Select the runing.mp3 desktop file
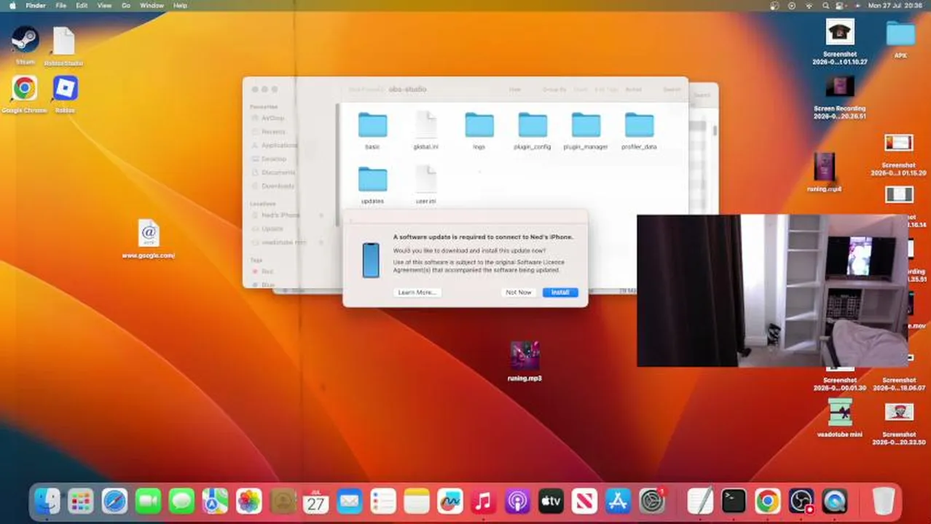The height and width of the screenshot is (524, 931). point(525,357)
